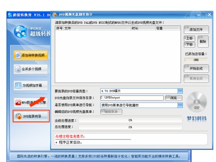The height and width of the screenshot is (162, 216).
Task: Open the MPG极速导出引擎 option
Action: coord(31,102)
